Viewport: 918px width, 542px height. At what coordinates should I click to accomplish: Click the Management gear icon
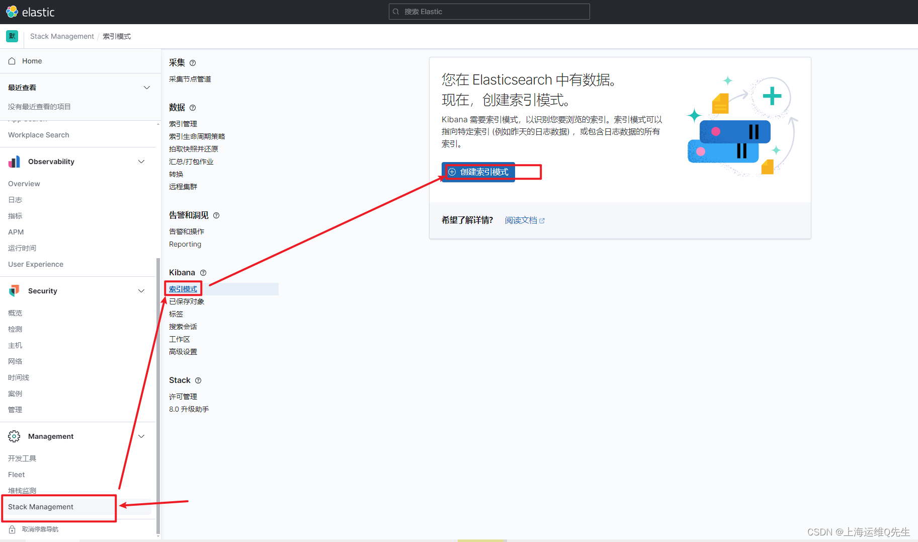click(x=14, y=436)
